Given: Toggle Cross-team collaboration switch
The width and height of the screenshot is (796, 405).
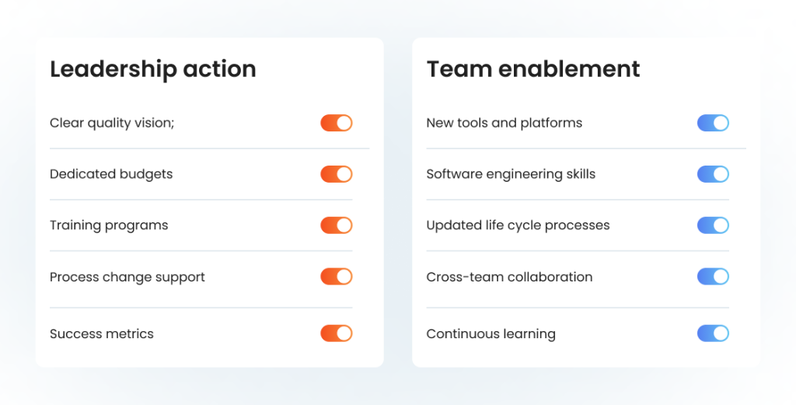Looking at the screenshot, I should (x=713, y=277).
